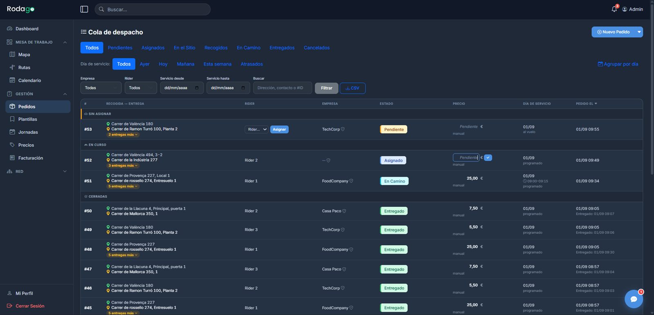Click shield icon next to FoodCompany in #51
The width and height of the screenshot is (654, 315).
click(351, 181)
